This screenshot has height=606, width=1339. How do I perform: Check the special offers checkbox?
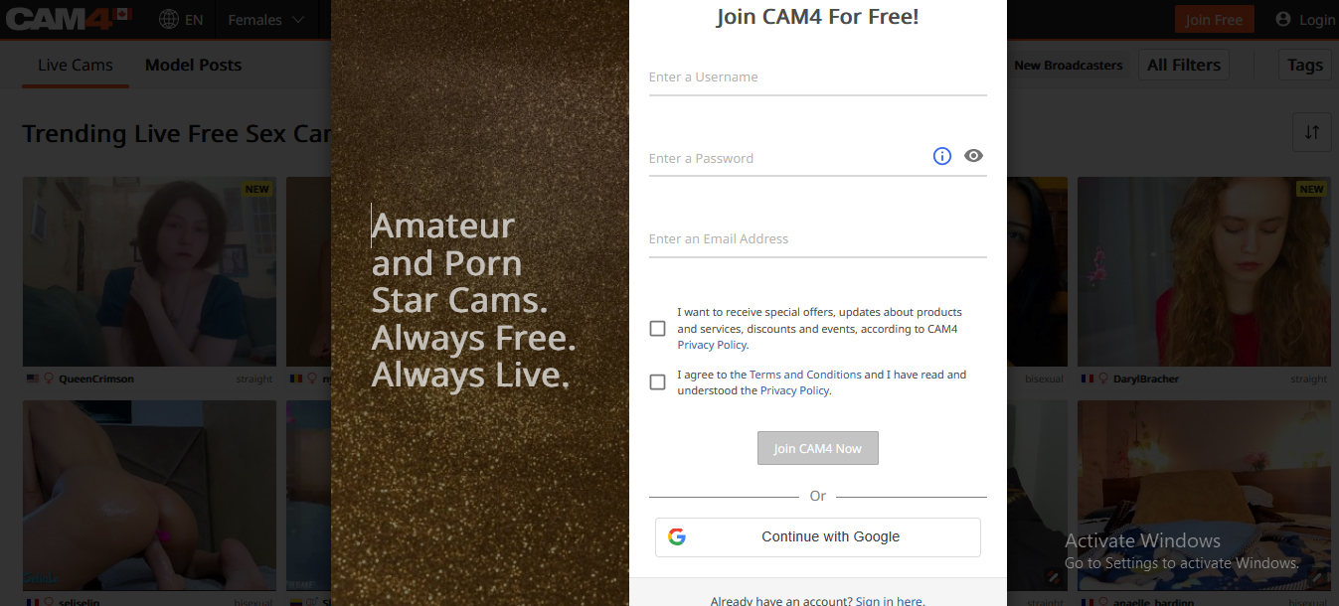click(x=657, y=329)
